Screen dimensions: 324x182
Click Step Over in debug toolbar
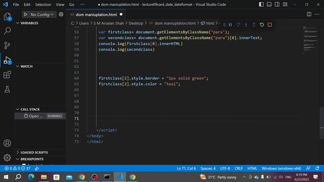click(238, 25)
